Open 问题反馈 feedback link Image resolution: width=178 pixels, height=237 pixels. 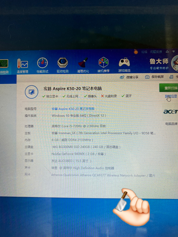coord(156,52)
